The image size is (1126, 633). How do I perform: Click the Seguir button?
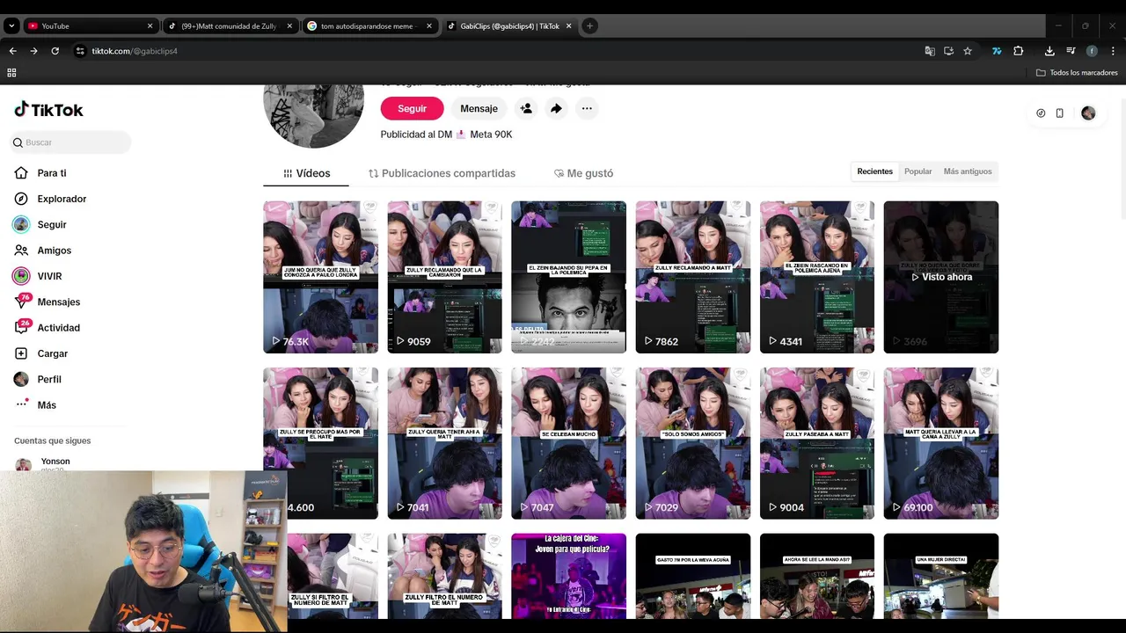pyautogui.click(x=412, y=108)
